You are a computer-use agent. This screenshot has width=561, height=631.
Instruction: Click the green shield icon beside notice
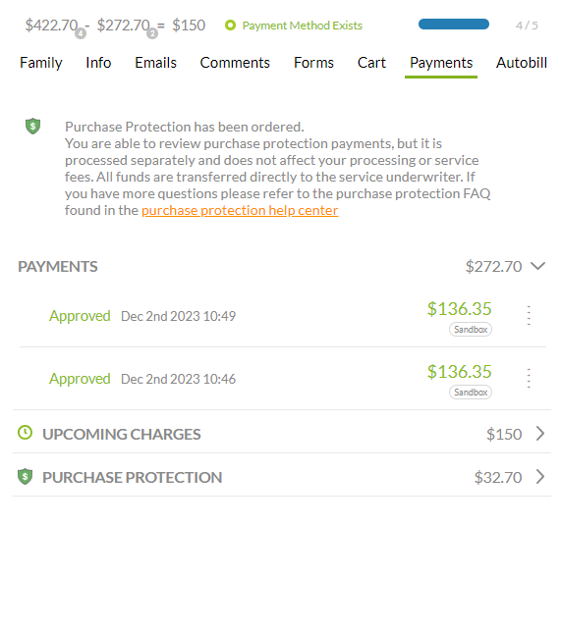click(33, 126)
